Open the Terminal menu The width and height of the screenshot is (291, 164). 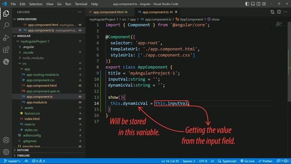coord(81,4)
